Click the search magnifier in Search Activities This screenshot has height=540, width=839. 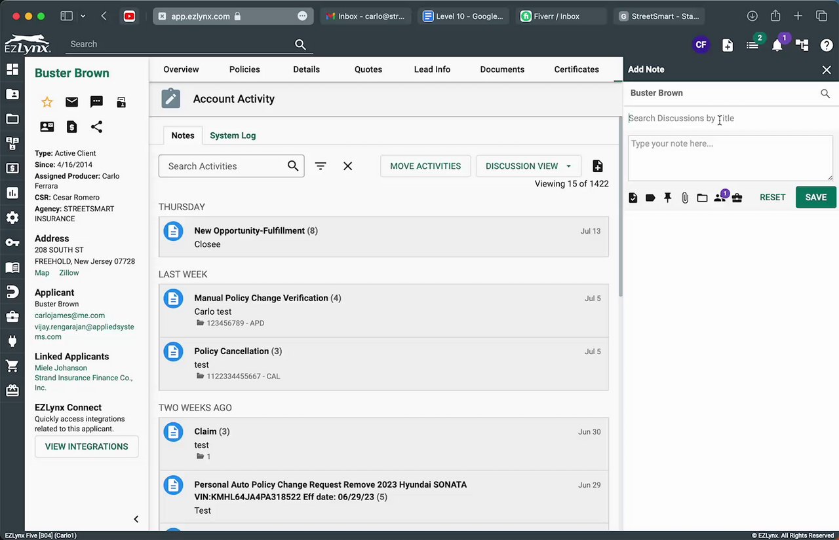(293, 166)
